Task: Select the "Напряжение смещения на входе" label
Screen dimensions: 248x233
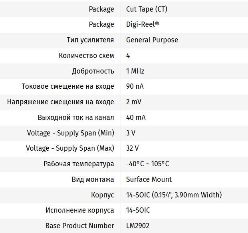Action: click(x=61, y=102)
